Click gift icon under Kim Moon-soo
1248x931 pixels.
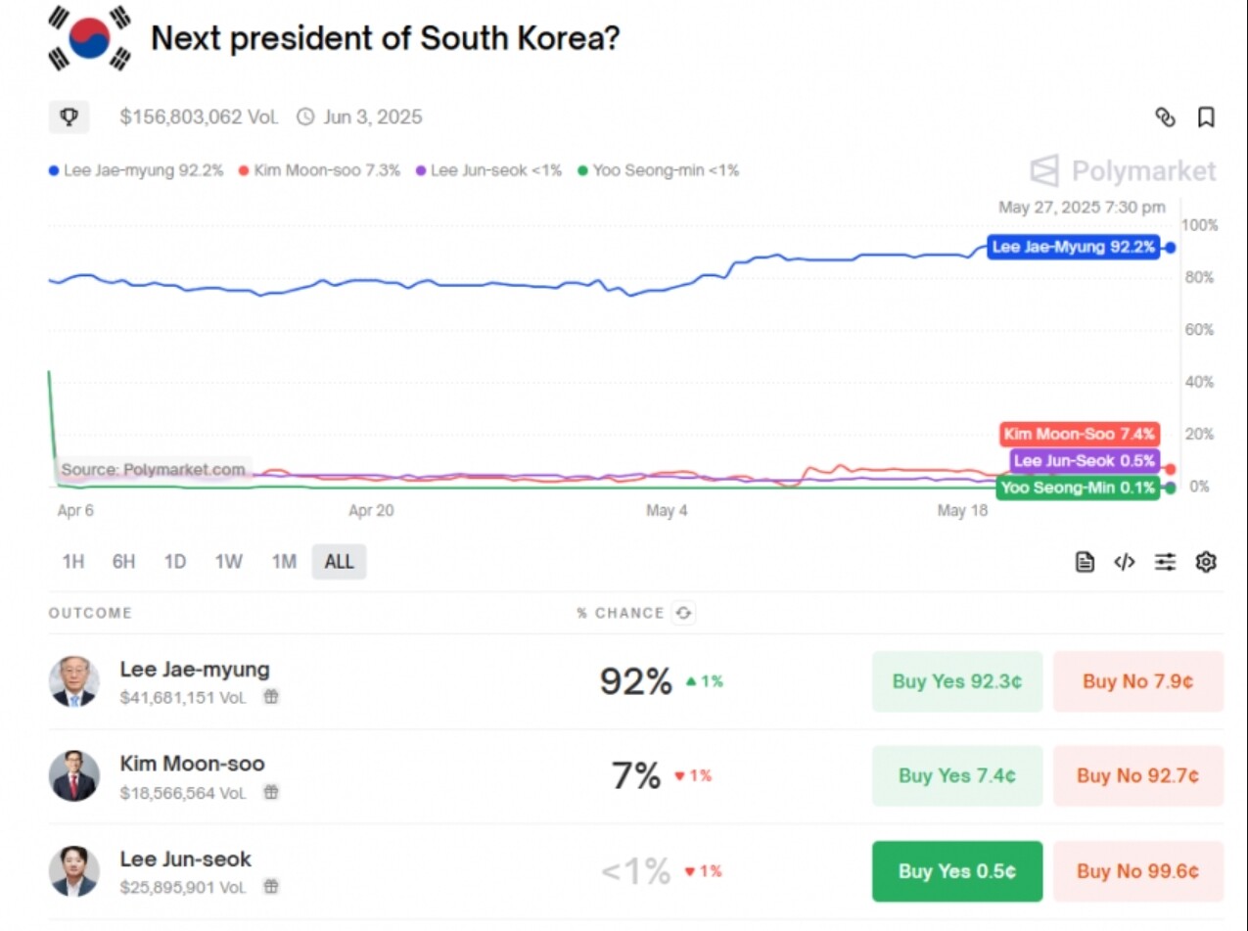[x=271, y=792]
